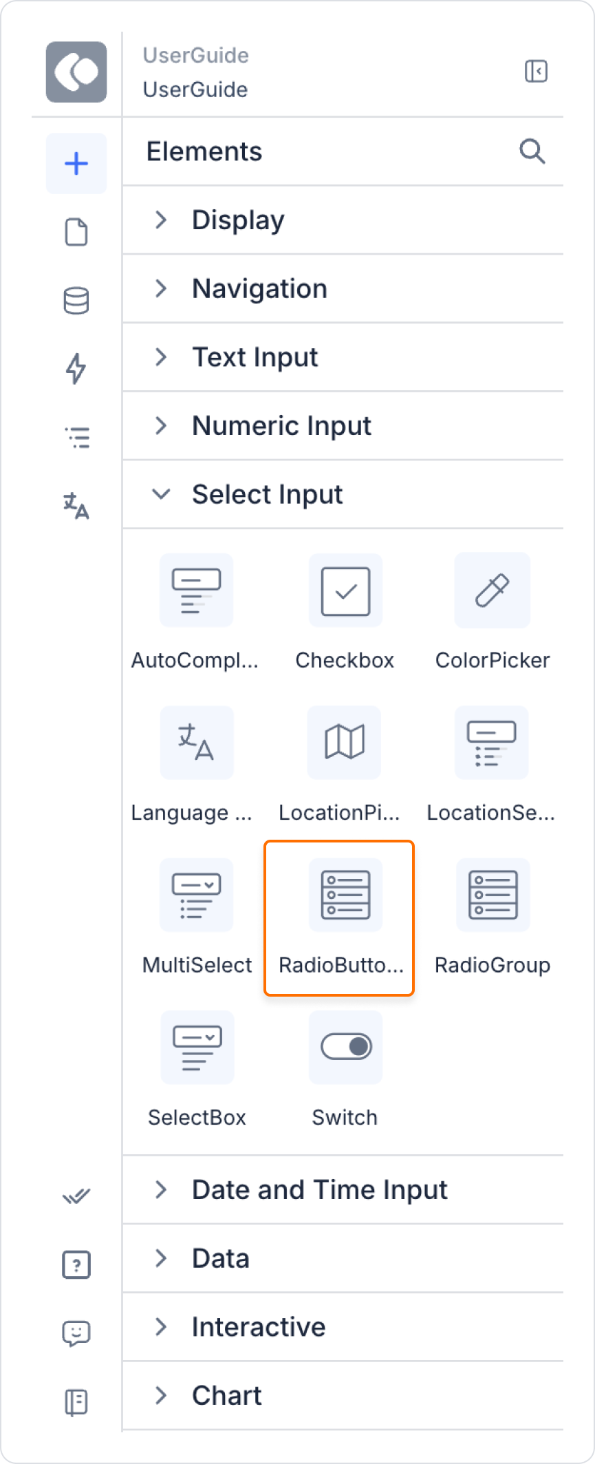Expand the Text Input category
The height and width of the screenshot is (1464, 595).
(343, 357)
